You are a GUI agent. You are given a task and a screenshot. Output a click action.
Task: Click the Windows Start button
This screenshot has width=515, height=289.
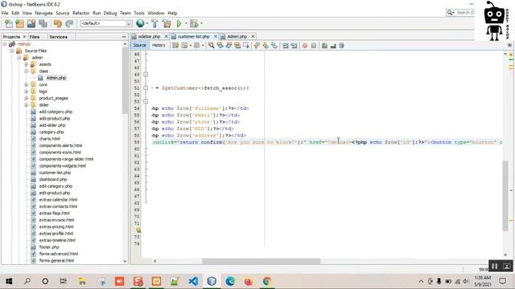click(x=9, y=281)
